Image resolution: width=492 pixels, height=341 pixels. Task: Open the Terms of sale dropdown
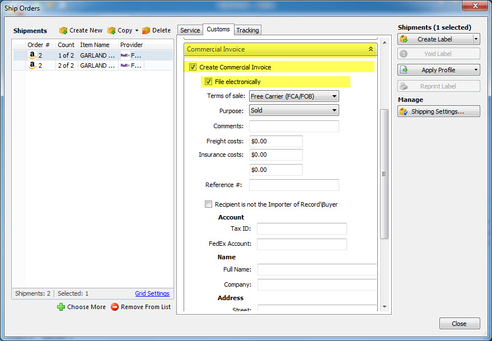pos(294,96)
